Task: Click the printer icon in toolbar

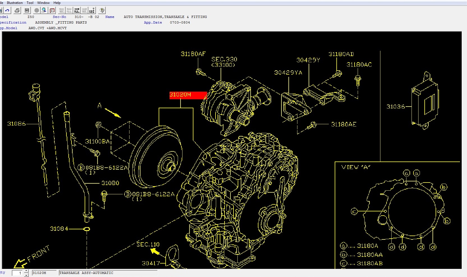Action: coord(17,10)
